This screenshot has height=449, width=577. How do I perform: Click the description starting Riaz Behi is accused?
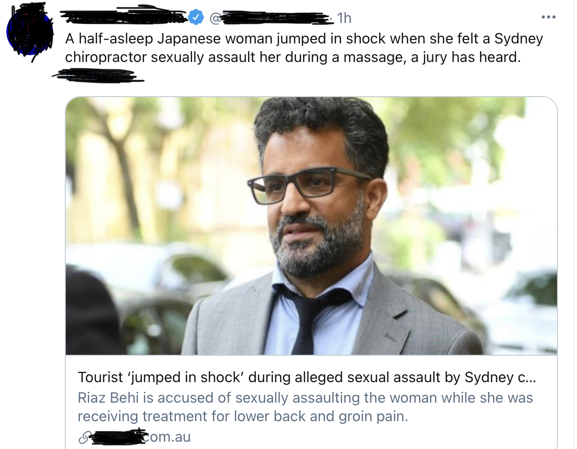click(x=305, y=398)
